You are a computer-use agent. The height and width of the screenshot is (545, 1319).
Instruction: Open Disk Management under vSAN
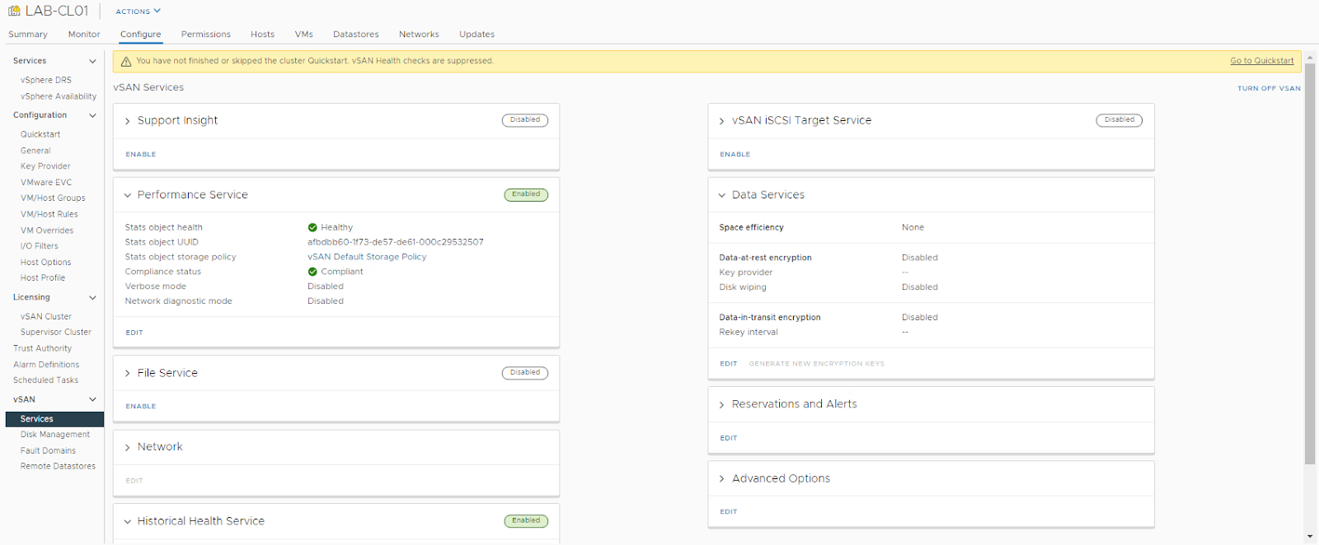point(55,435)
